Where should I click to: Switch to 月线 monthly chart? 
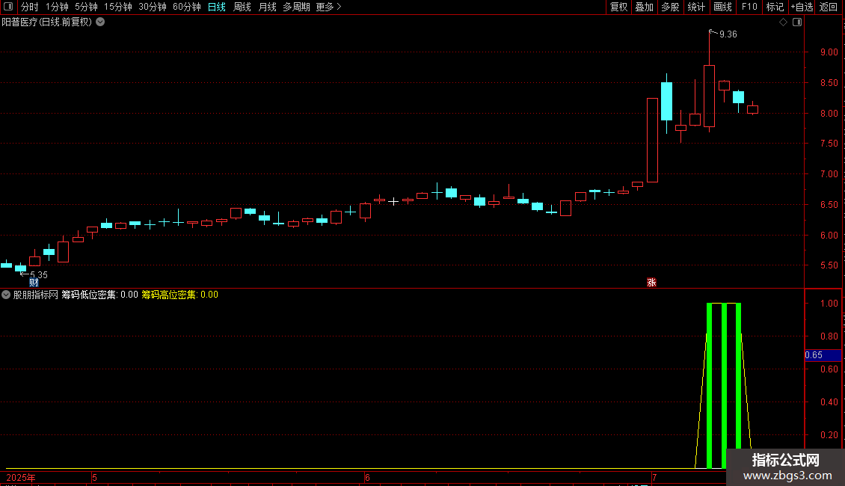267,7
